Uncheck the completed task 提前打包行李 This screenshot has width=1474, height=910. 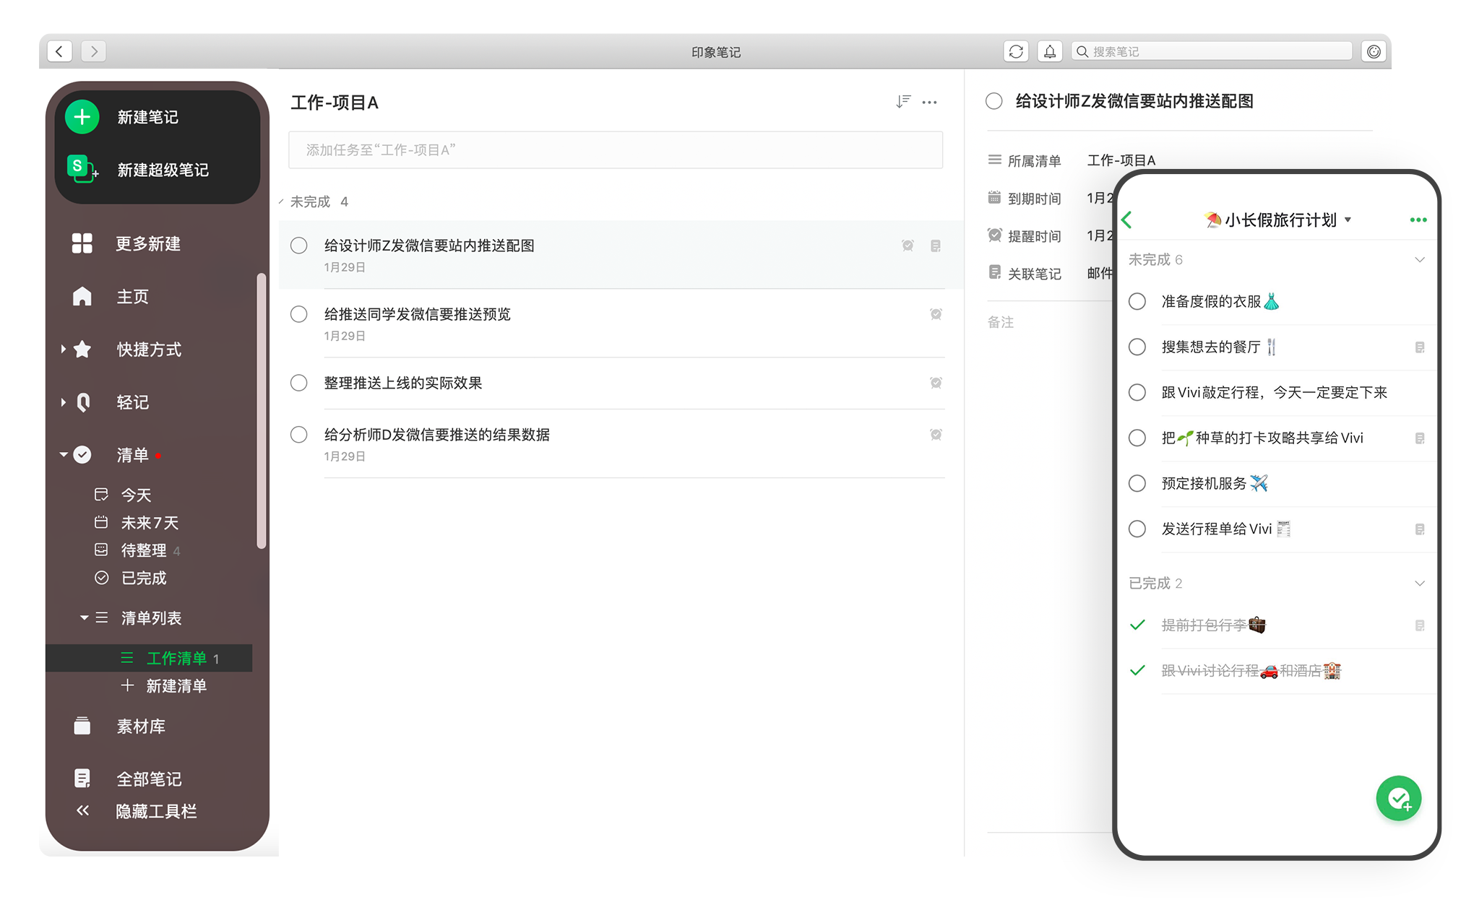pos(1137,625)
